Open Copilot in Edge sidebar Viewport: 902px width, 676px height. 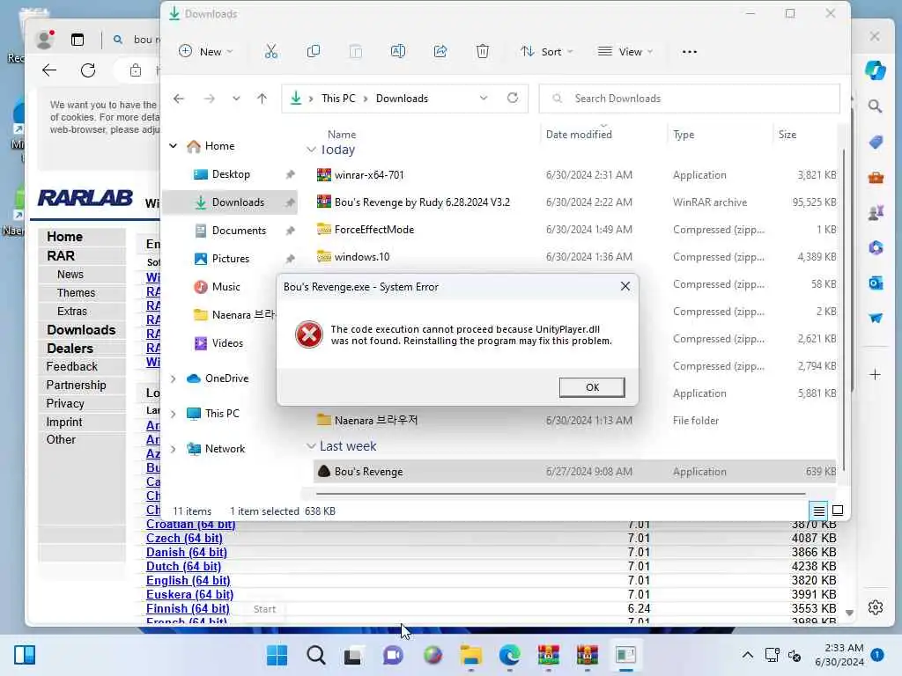pos(875,70)
